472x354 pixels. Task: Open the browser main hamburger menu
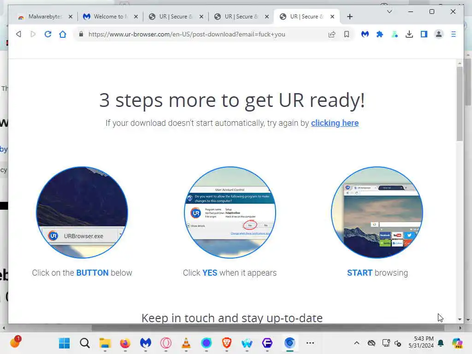454,34
